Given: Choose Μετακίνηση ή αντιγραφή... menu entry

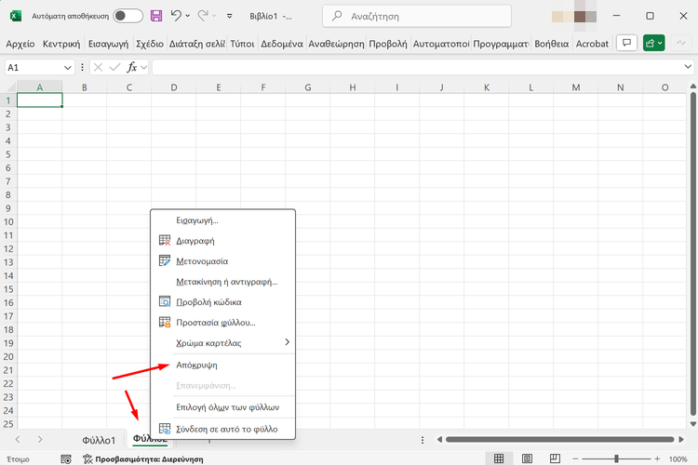Looking at the screenshot, I should (222, 282).
